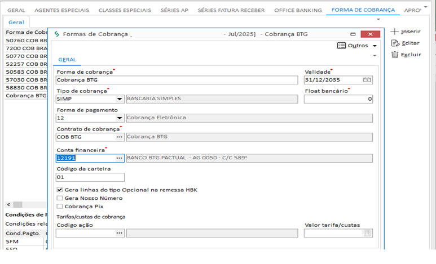
Task: Open the Valor tarifa/custas calculator icon
Action: pos(367,233)
